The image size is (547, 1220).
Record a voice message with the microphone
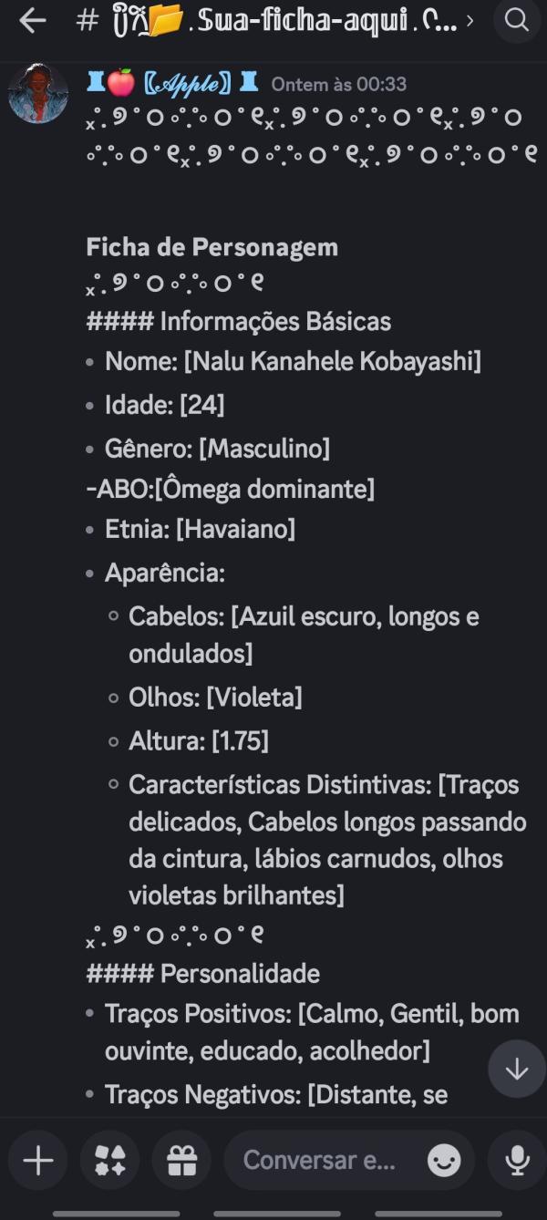point(517,1160)
